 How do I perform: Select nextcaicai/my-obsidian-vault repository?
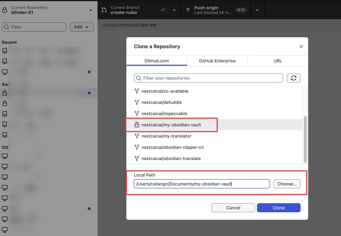pos(214,125)
